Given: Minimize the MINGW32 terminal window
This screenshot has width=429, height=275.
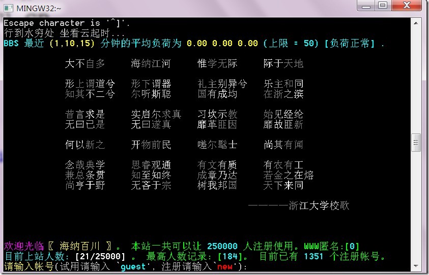Looking at the screenshot, I should (366, 6).
